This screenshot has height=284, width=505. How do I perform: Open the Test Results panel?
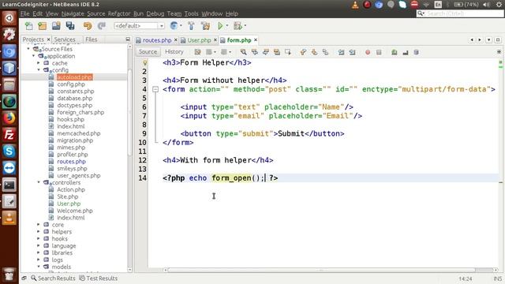pos(99,278)
